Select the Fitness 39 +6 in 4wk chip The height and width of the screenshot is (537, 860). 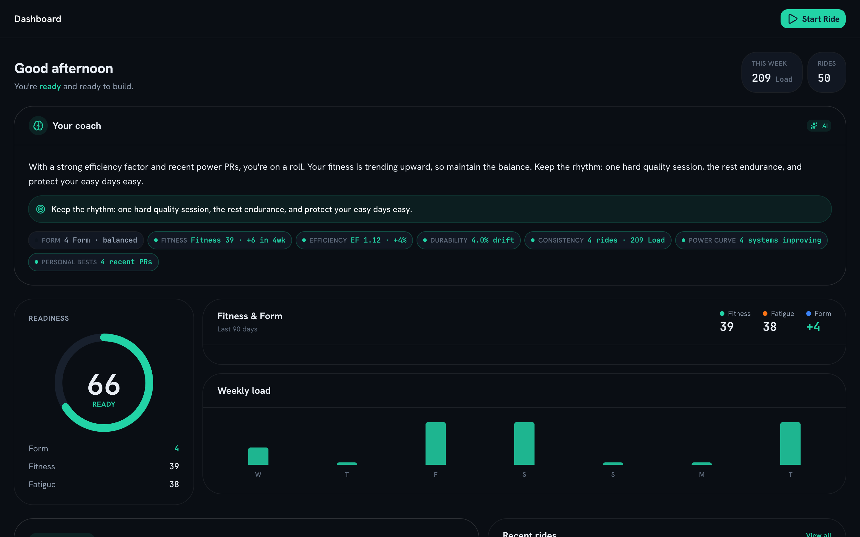click(219, 240)
